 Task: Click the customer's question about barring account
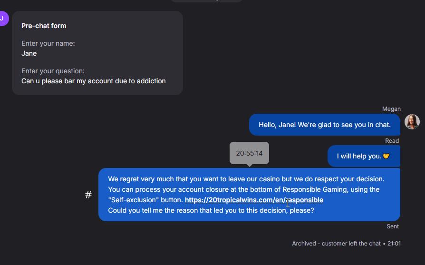pyautogui.click(x=93, y=81)
